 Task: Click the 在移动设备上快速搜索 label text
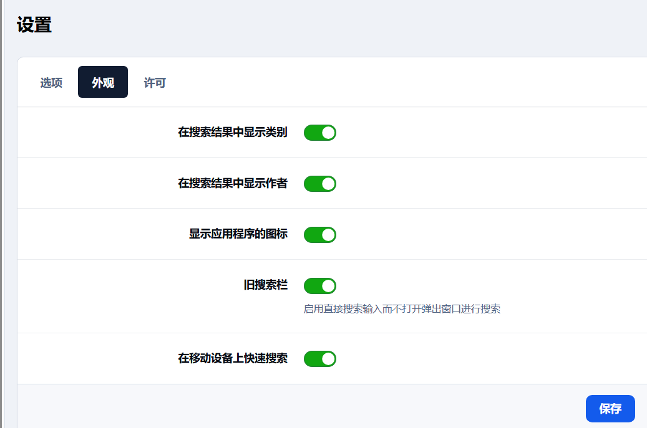(232, 359)
